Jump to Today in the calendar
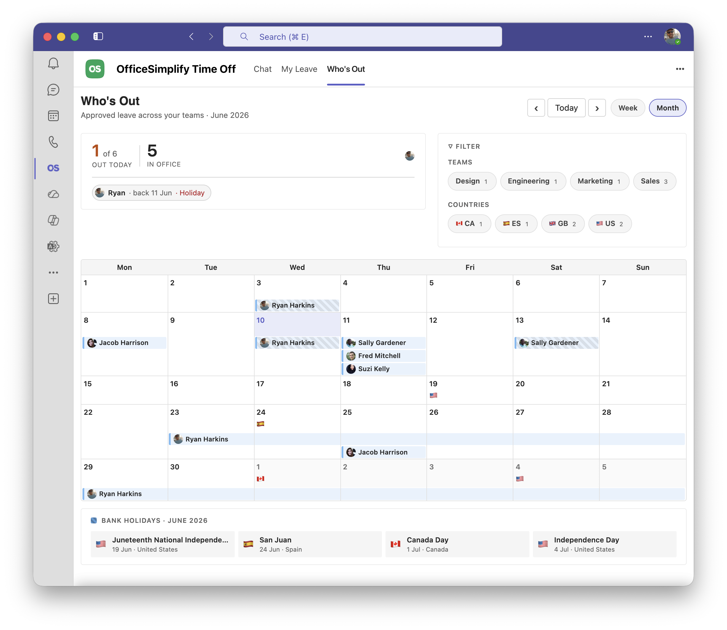Viewport: 727px width, 630px height. [x=566, y=108]
